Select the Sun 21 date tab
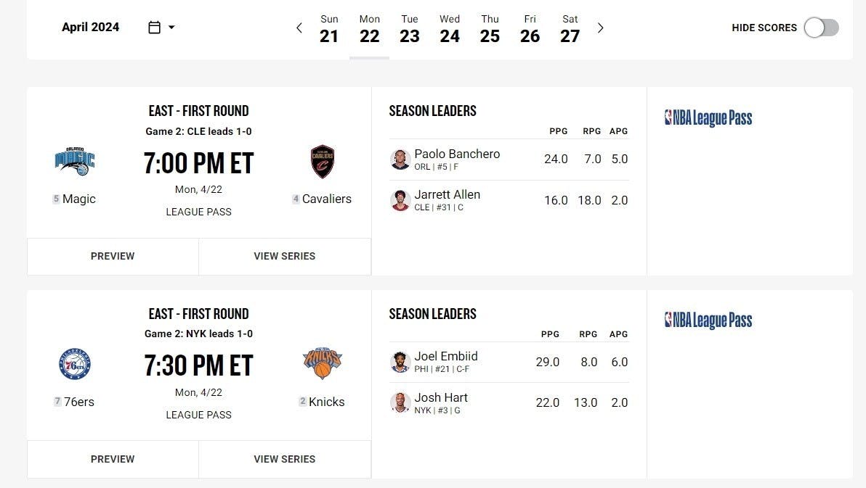The width and height of the screenshot is (866, 488). (x=329, y=29)
